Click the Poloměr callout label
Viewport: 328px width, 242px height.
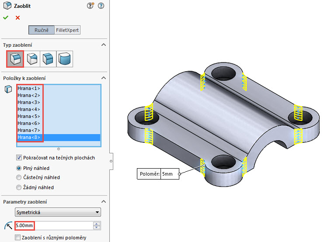(150, 174)
